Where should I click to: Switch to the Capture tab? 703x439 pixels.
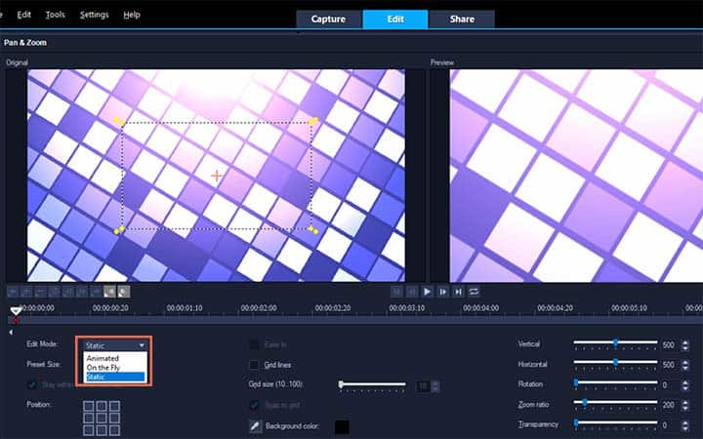pos(328,20)
